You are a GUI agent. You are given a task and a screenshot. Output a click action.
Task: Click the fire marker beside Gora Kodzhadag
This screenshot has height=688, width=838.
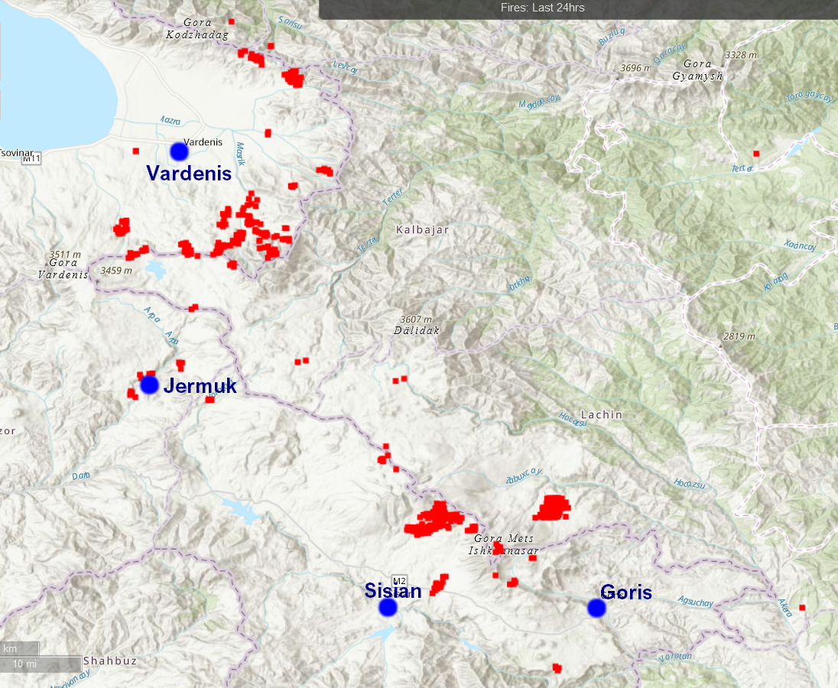coord(232,21)
